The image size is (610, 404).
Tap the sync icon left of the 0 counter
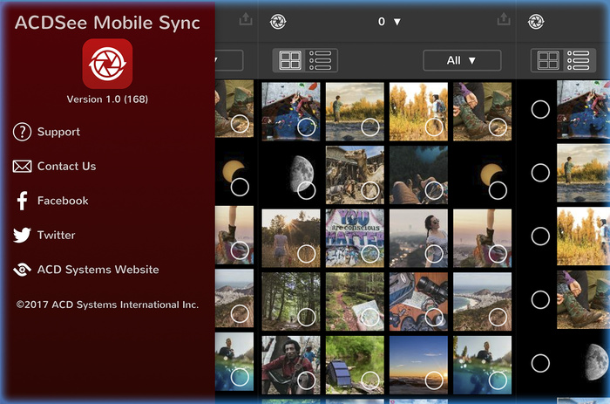pyautogui.click(x=278, y=22)
